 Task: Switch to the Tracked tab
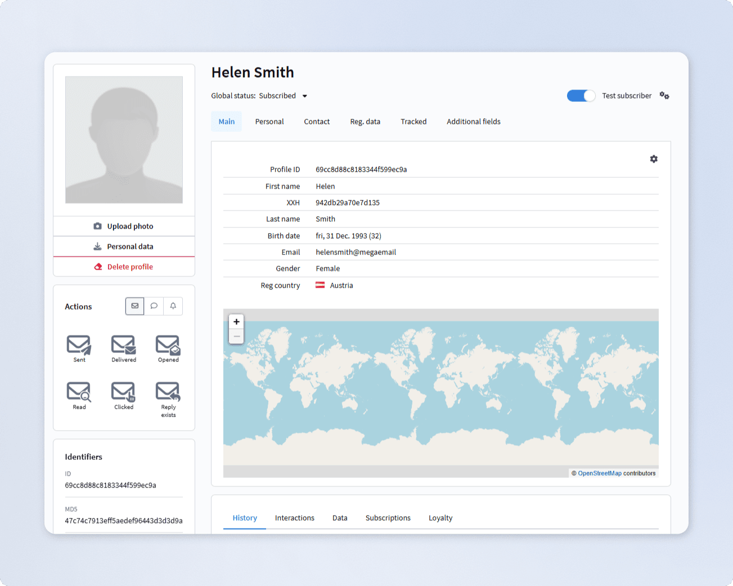pos(413,122)
